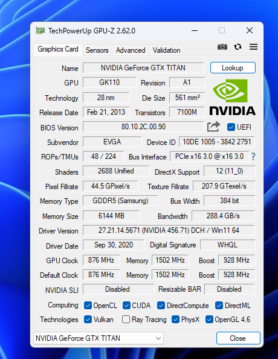
Task: Toggle the UEFI checkbox
Action: [231, 127]
